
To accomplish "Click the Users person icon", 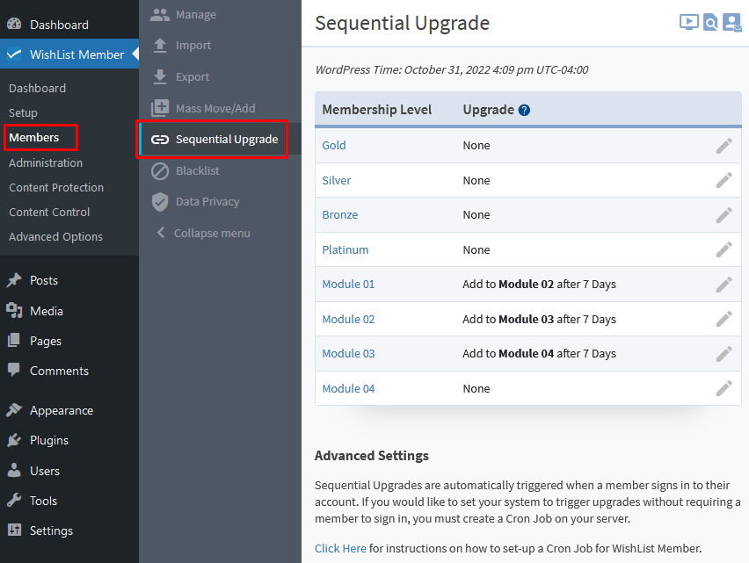I will tap(14, 470).
